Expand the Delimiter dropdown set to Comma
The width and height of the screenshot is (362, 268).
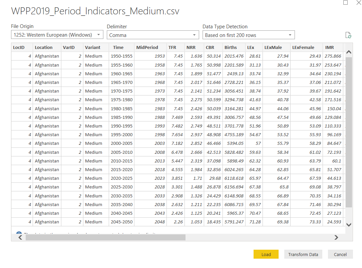coord(153,35)
